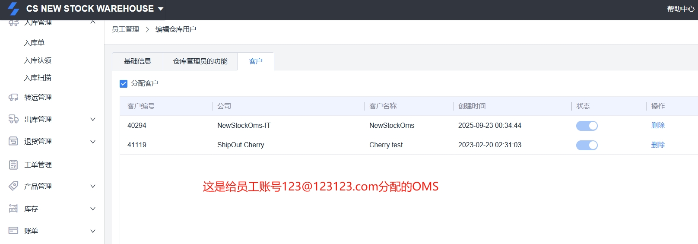Expand the 出库管理 menu chevron
Screen dimensions: 698x244
click(x=92, y=120)
